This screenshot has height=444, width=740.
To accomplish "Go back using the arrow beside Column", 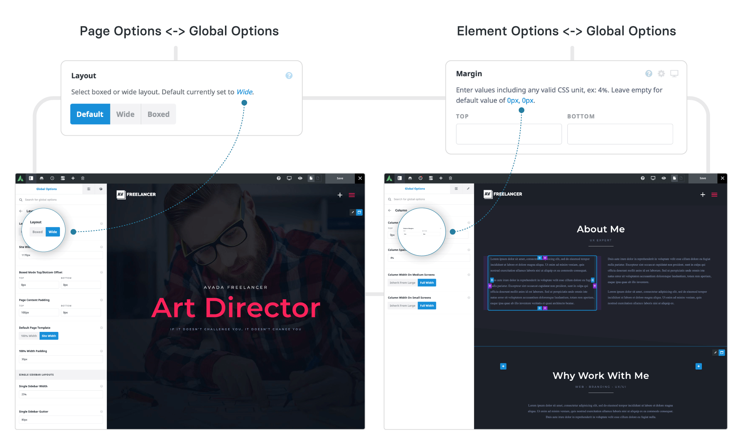I will click(x=390, y=210).
